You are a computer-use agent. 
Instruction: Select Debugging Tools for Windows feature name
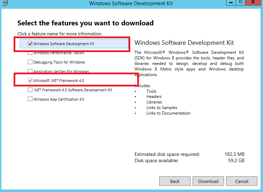59,62
